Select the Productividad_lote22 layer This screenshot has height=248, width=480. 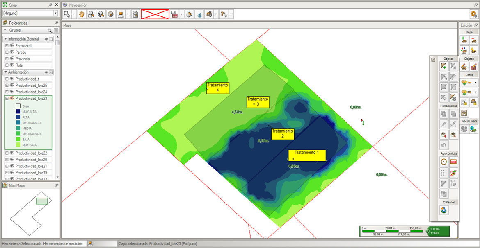[x=31, y=153]
